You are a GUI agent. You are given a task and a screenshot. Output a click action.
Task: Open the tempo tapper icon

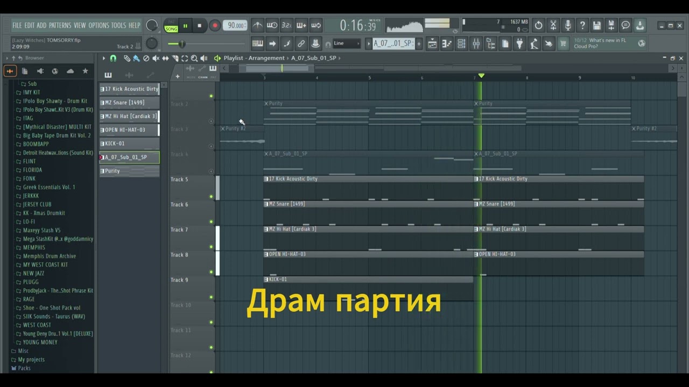pyautogui.click(x=535, y=44)
